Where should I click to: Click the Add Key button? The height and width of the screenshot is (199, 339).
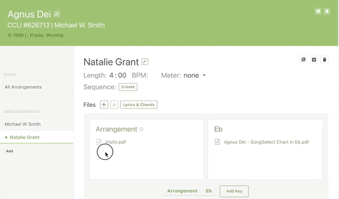click(x=234, y=191)
